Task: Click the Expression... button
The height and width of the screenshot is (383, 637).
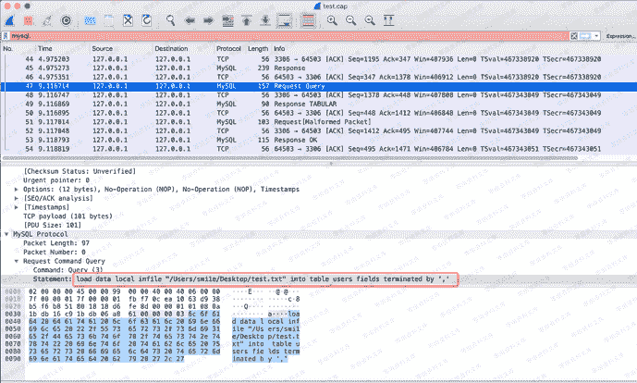Action: click(x=619, y=34)
